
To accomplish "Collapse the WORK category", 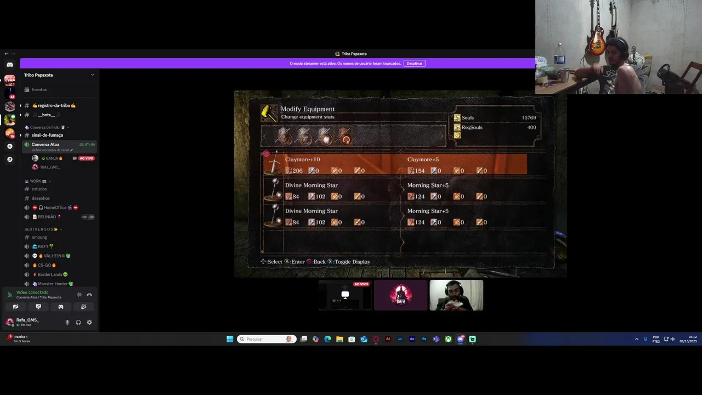I will point(37,181).
